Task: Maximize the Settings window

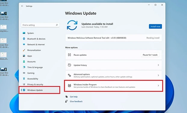Action: click(x=155, y=5)
